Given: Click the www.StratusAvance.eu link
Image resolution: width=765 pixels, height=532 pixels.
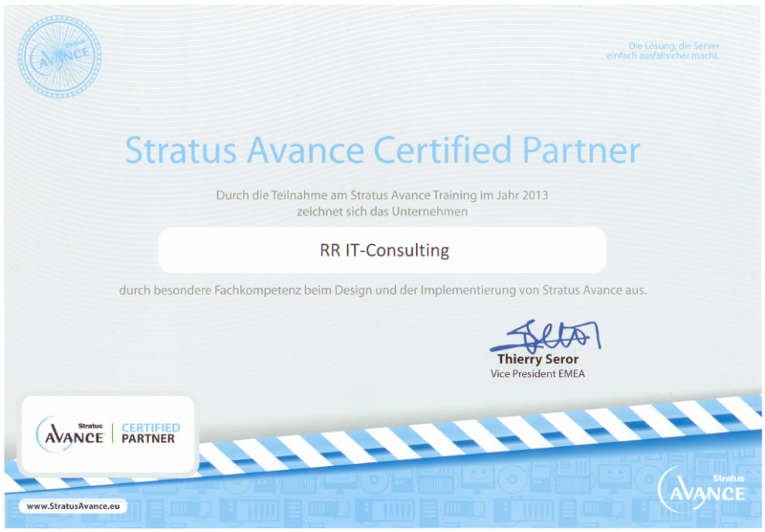Looking at the screenshot, I should [74, 506].
